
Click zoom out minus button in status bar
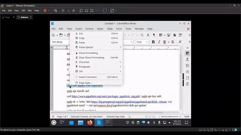click(x=159, y=117)
